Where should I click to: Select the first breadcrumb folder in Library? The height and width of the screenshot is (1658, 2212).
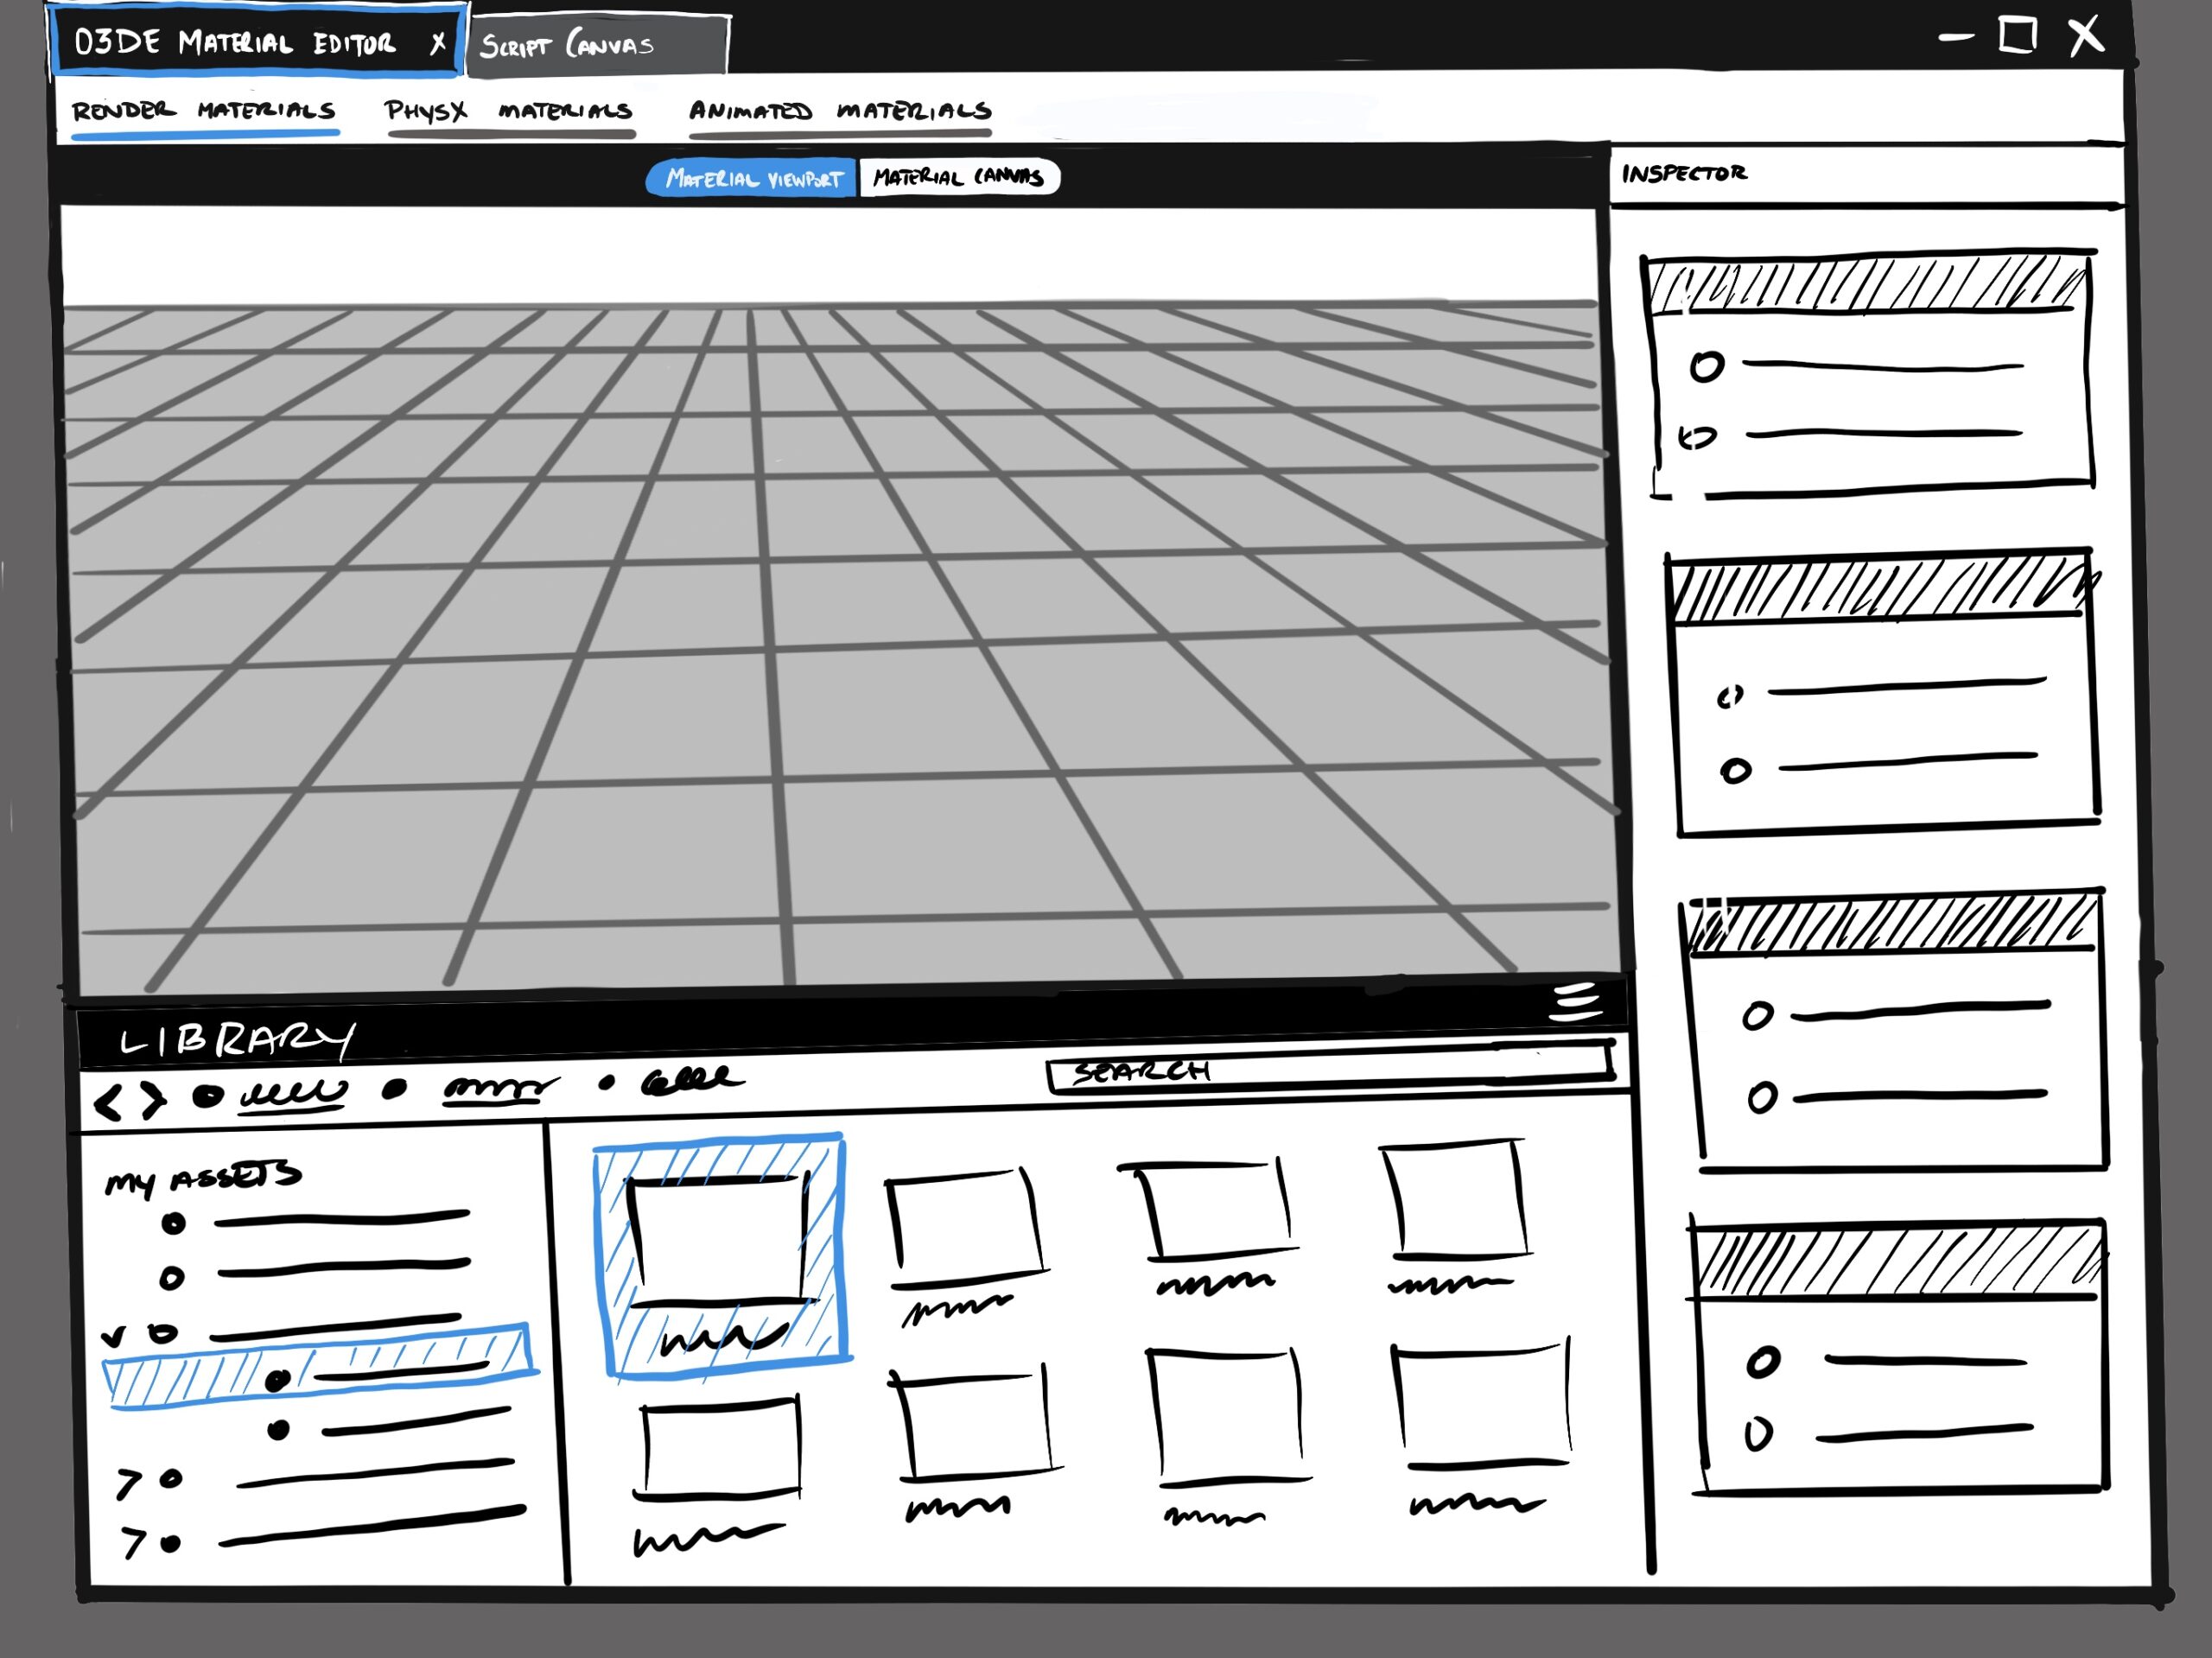click(x=292, y=1093)
